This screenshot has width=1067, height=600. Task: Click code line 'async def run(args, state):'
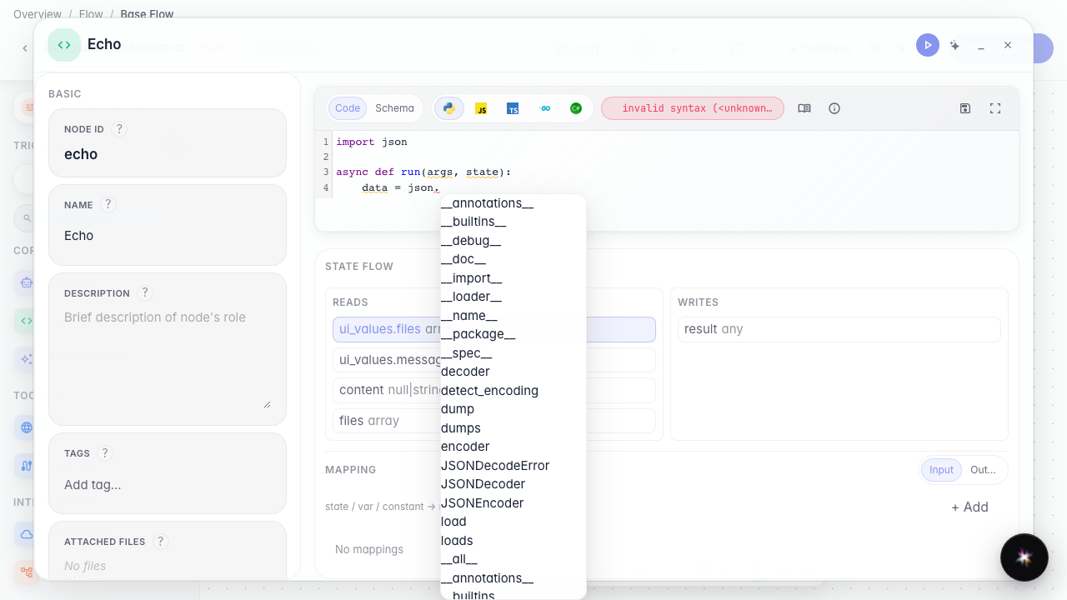tap(423, 172)
